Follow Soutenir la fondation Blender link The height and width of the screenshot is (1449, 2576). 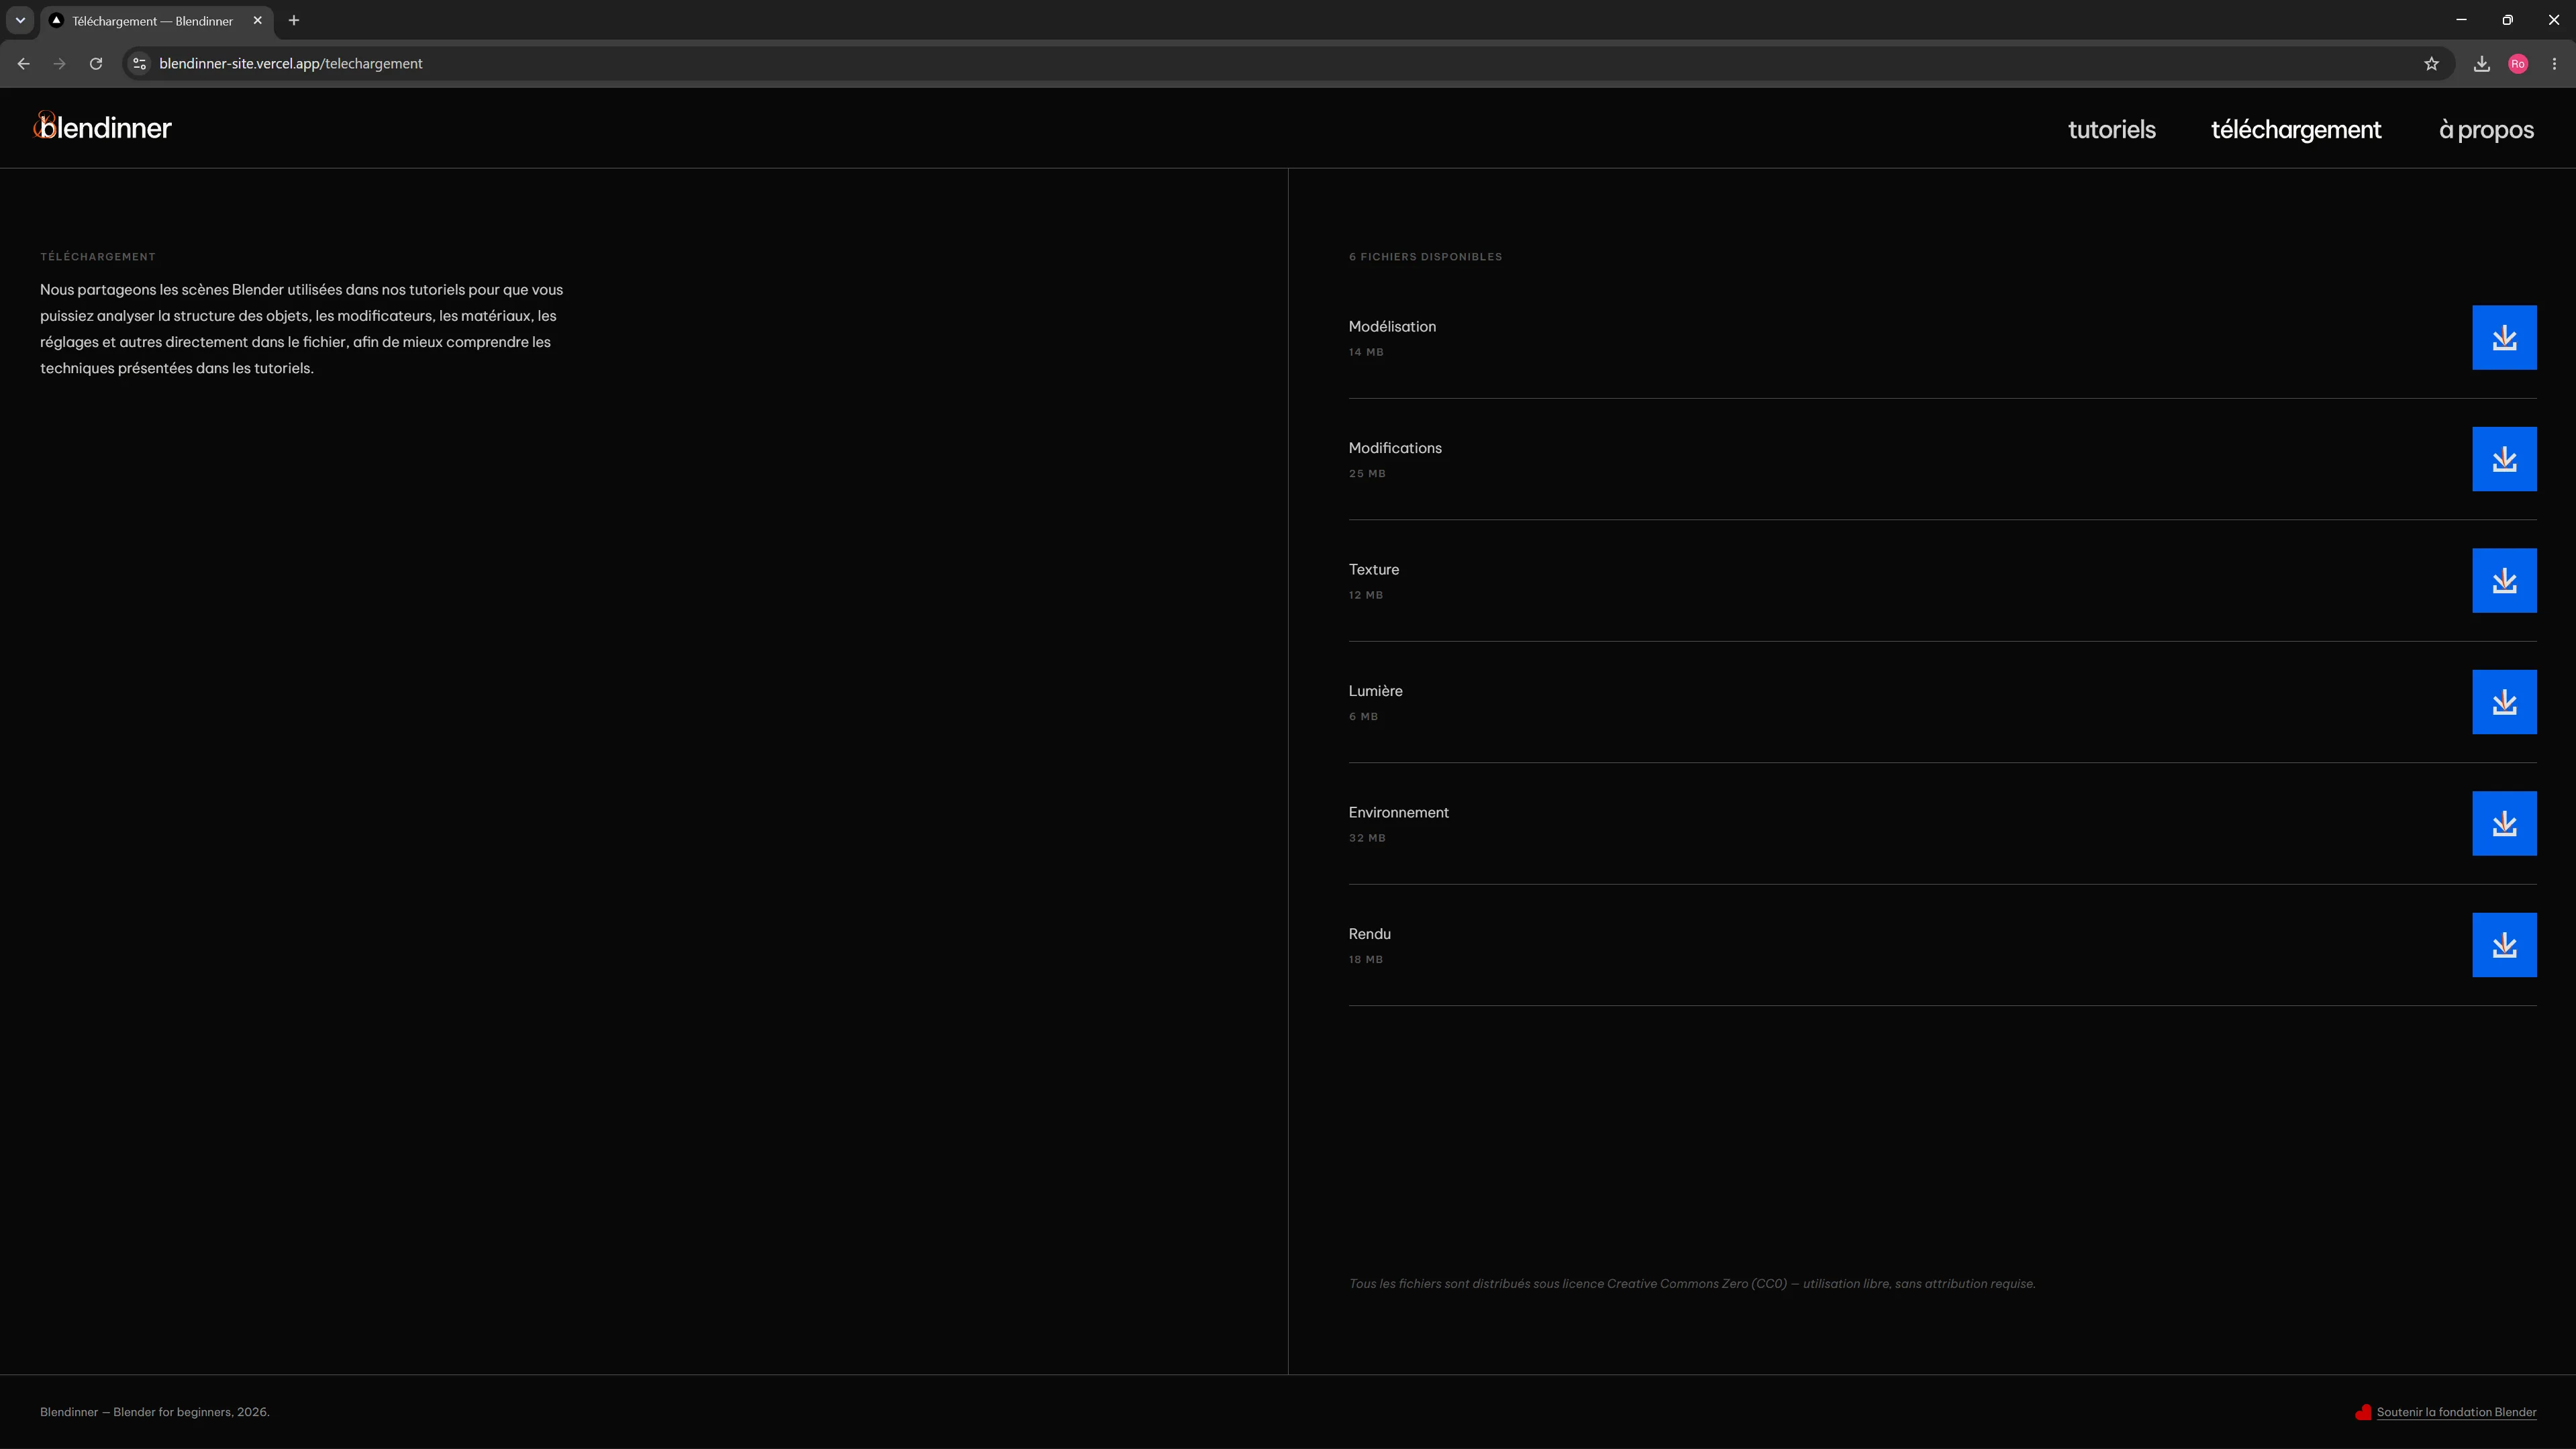2456,1412
